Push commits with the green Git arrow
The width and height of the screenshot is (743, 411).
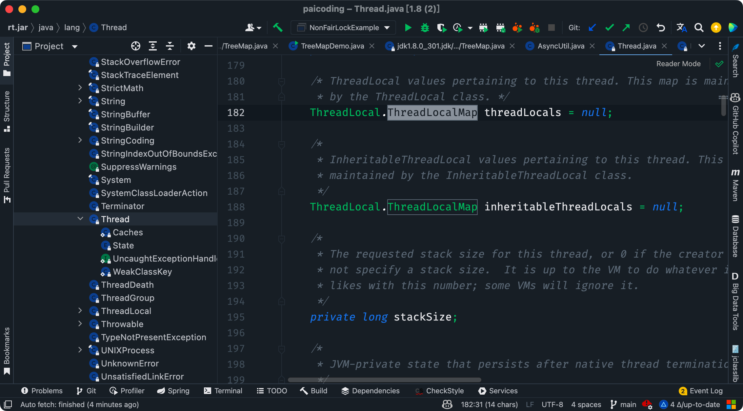coord(626,28)
